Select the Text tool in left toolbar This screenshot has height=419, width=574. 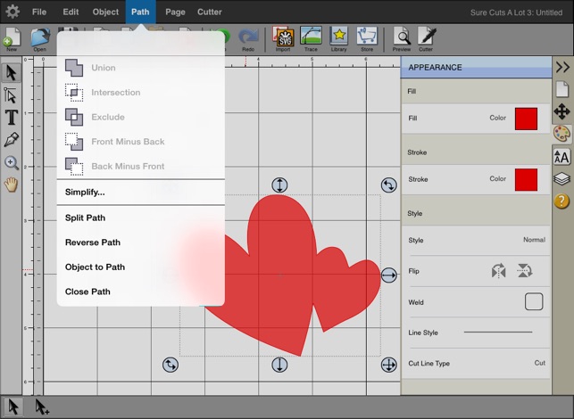12,118
